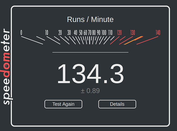Click the 120 gauge label
This screenshot has height=131, width=177.
coord(119,33)
